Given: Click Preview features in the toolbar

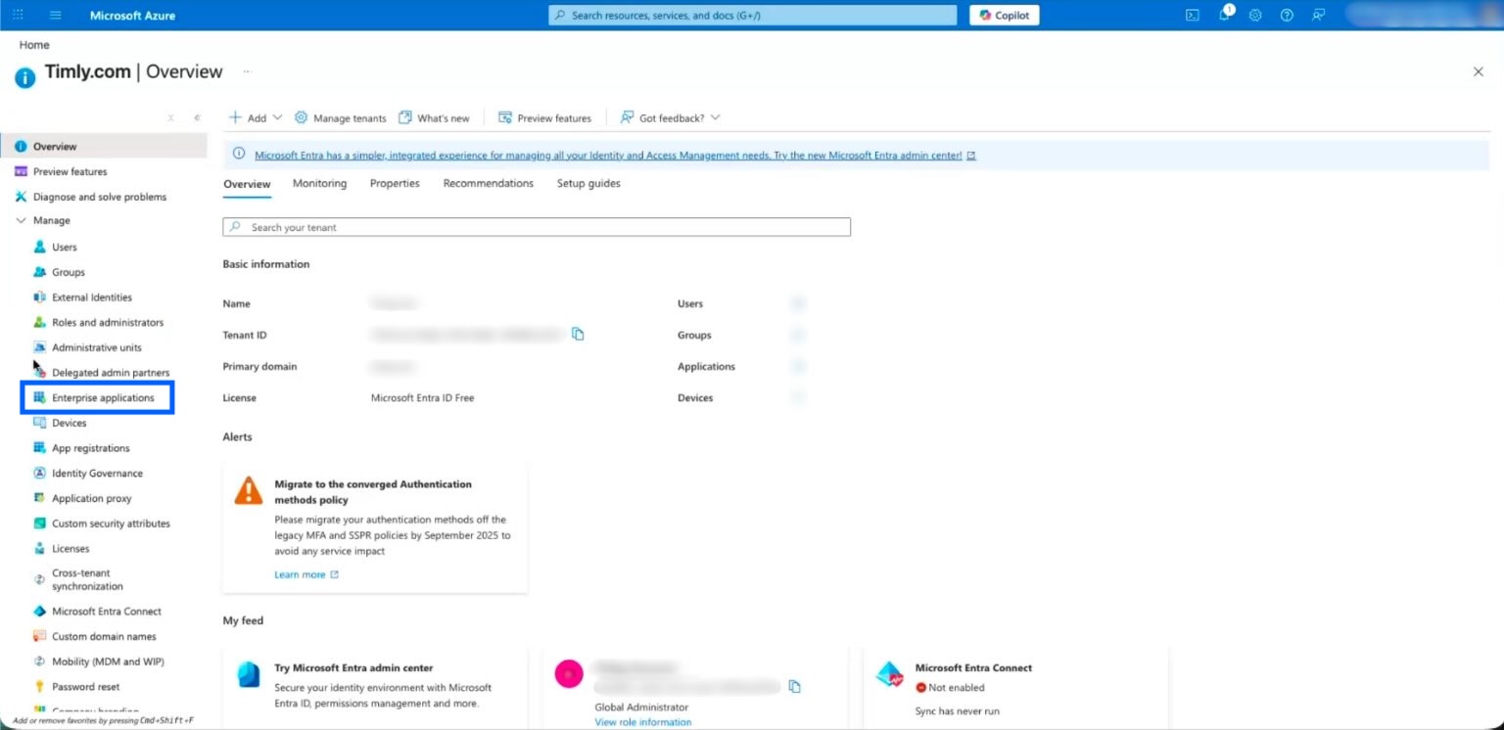Looking at the screenshot, I should [545, 117].
